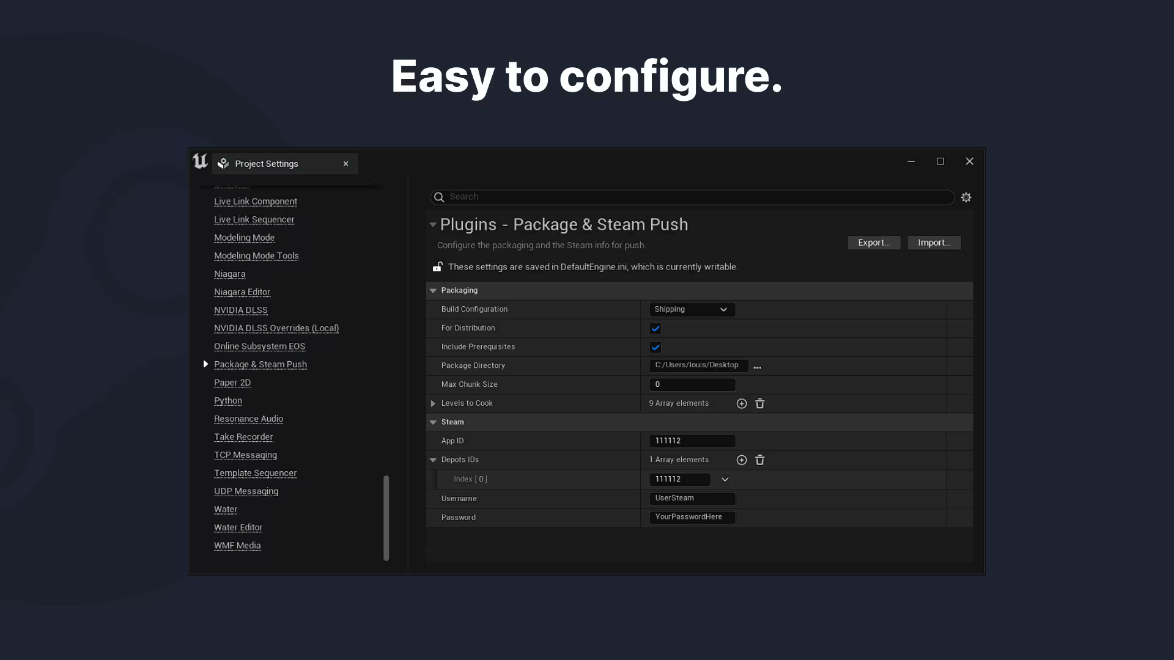
Task: Focus the Search settings field
Action: [692, 197]
